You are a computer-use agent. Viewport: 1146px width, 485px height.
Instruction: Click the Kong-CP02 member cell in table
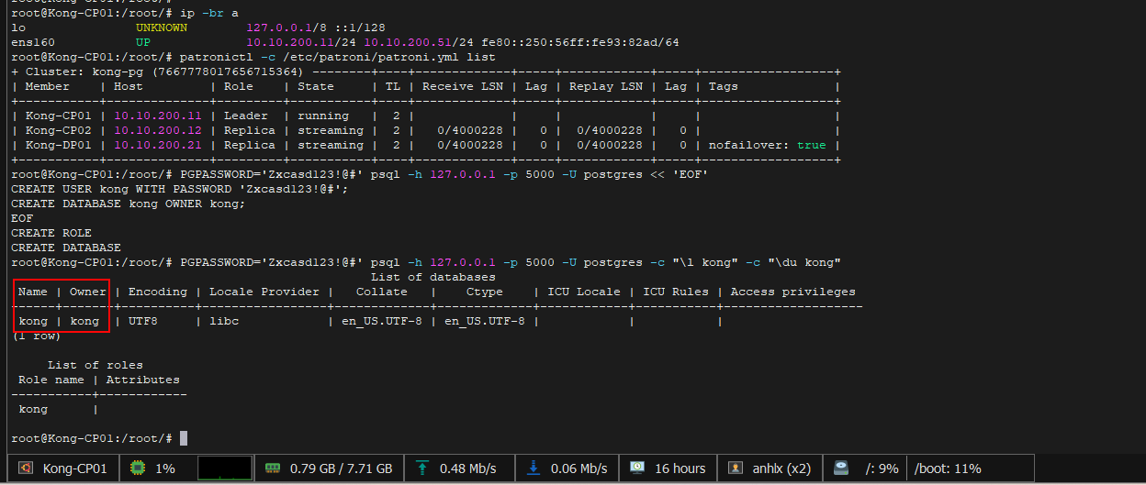point(59,130)
